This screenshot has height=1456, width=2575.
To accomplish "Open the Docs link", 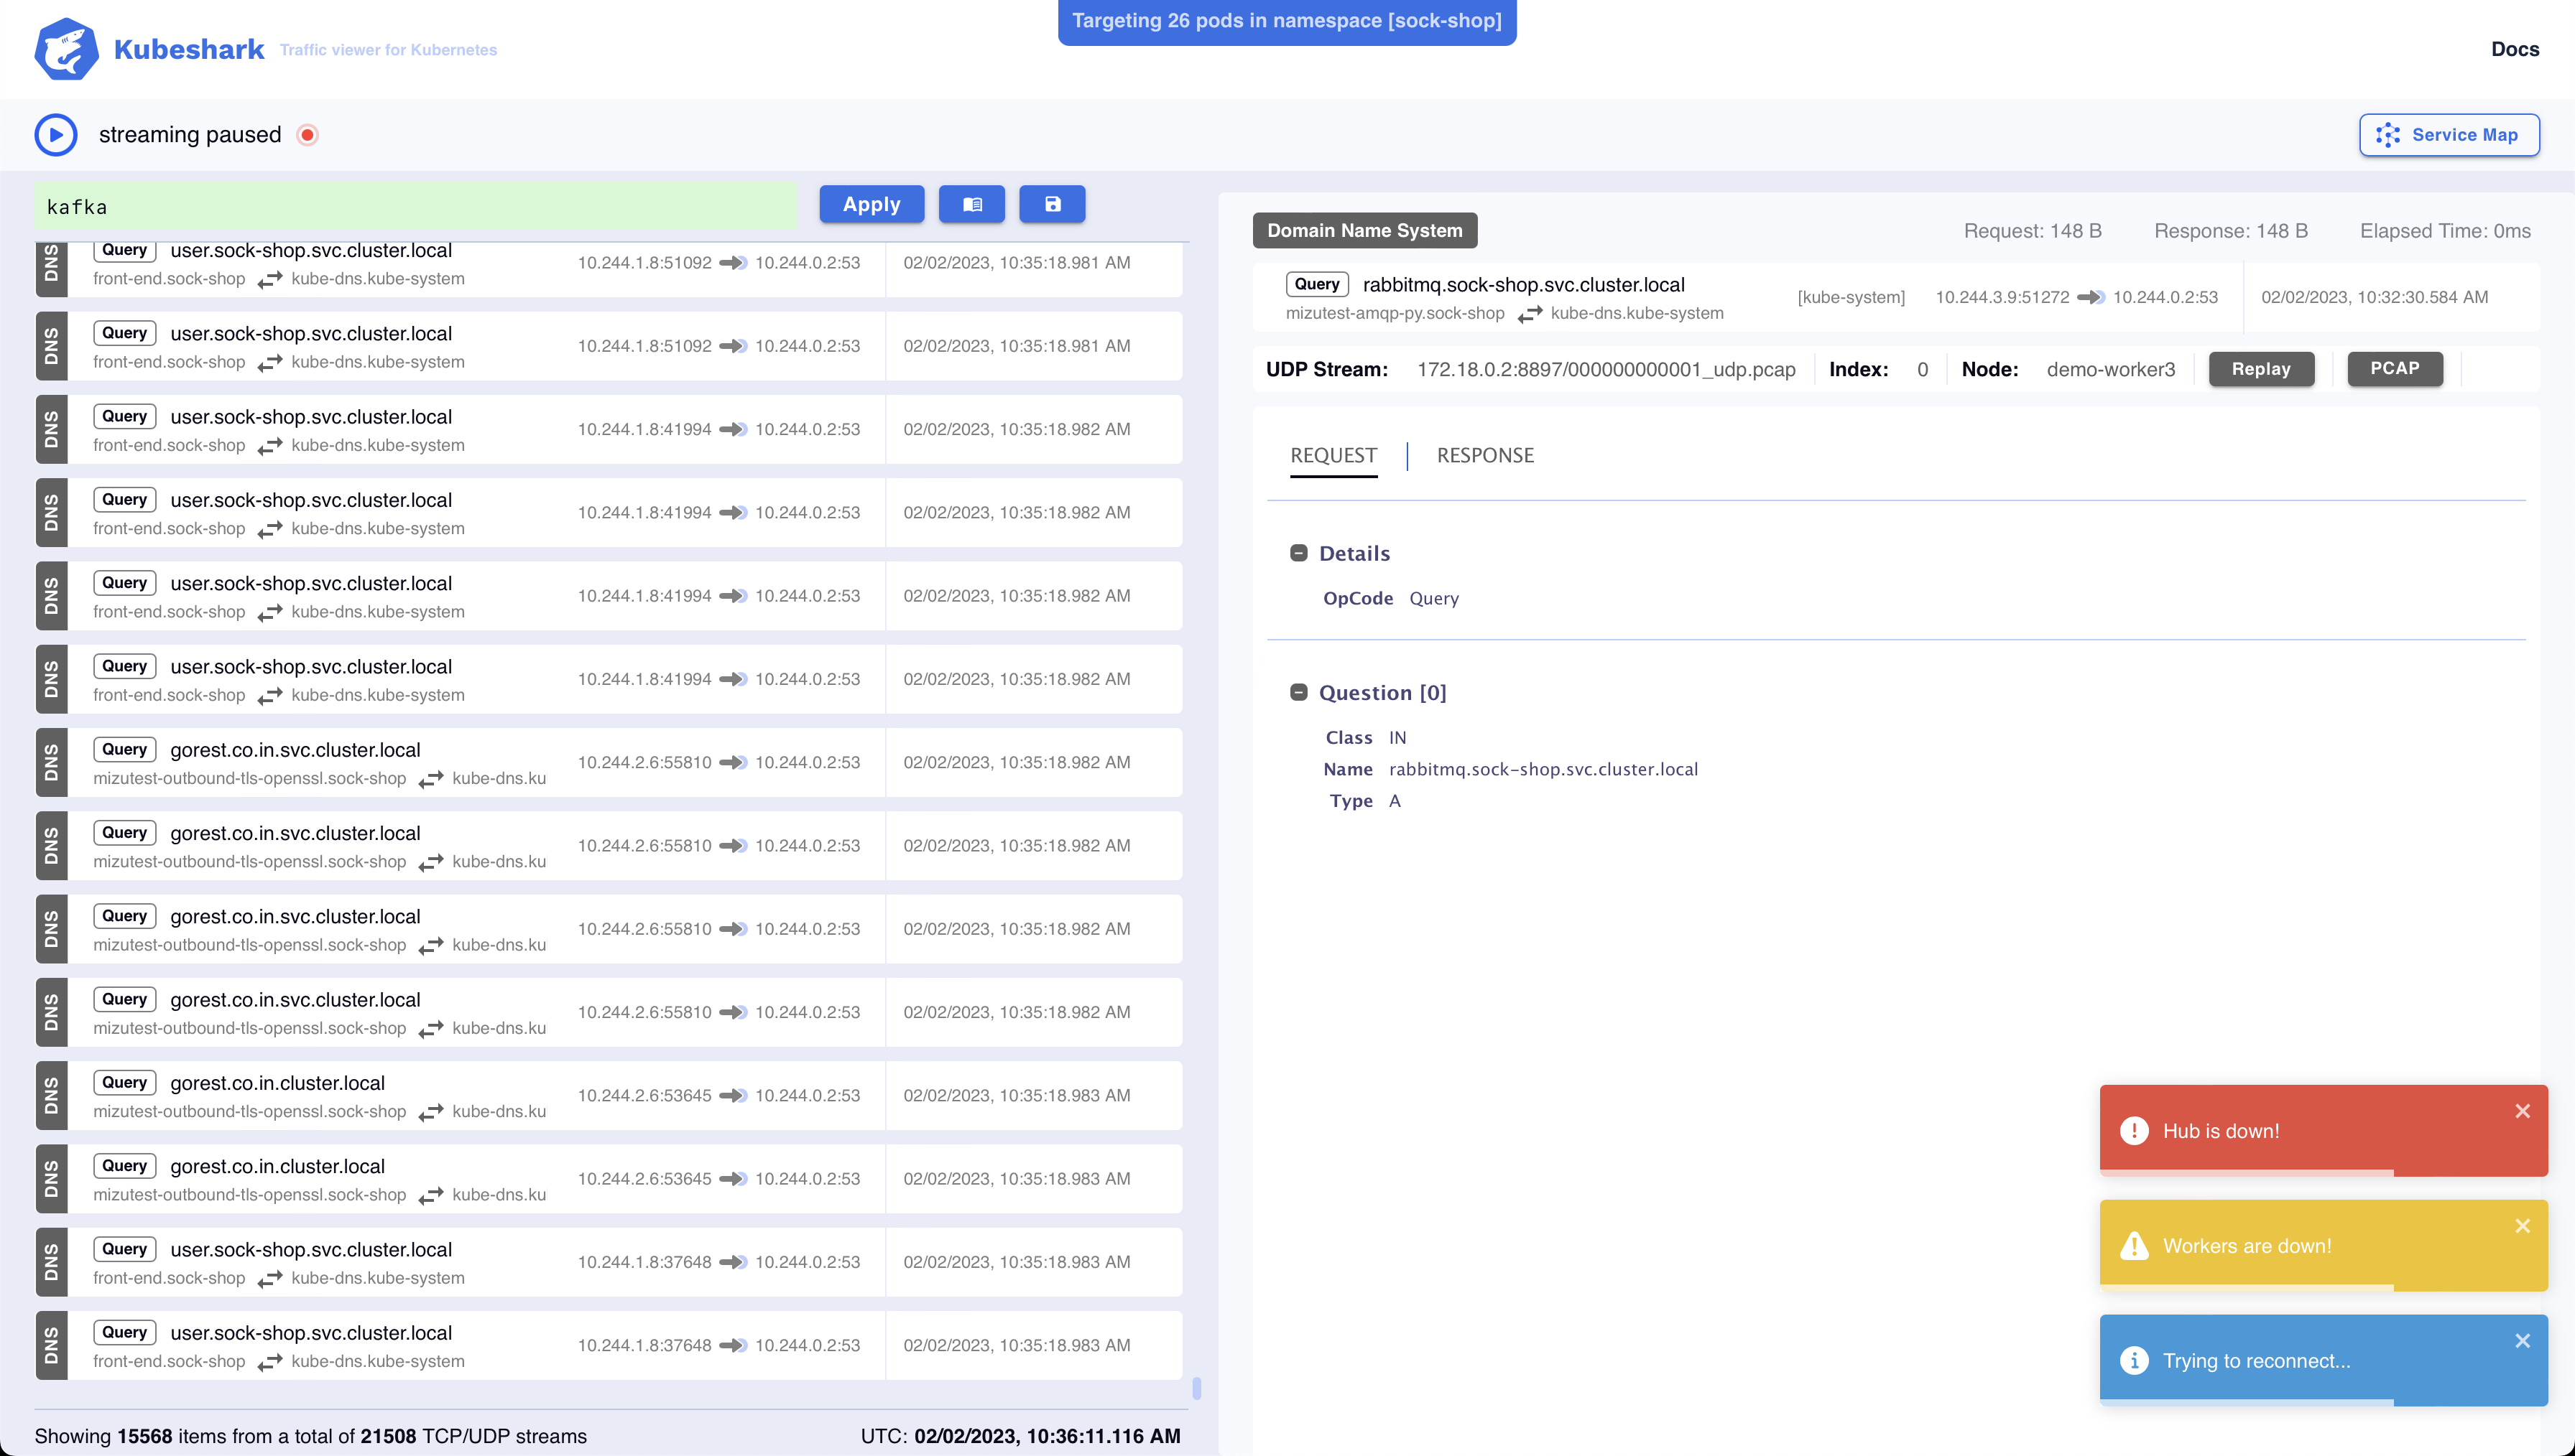I will point(2515,49).
